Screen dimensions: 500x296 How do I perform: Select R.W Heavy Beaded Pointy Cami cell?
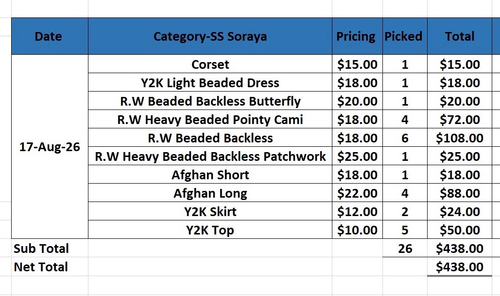pos(210,120)
